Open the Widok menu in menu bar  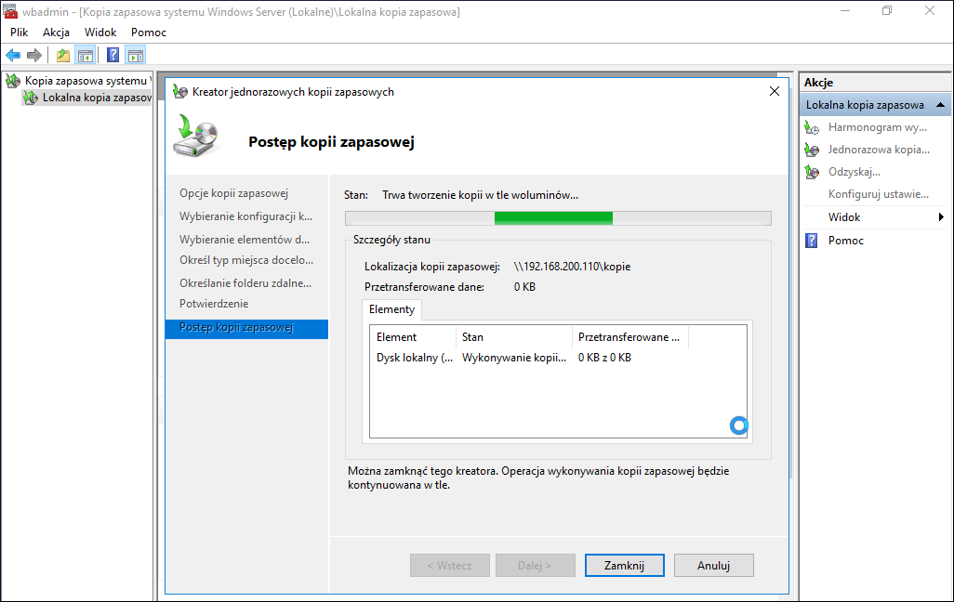pos(100,33)
